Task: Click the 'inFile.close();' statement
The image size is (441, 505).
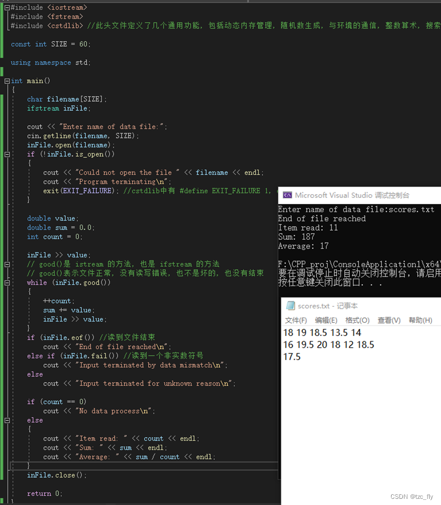Action: (x=57, y=475)
